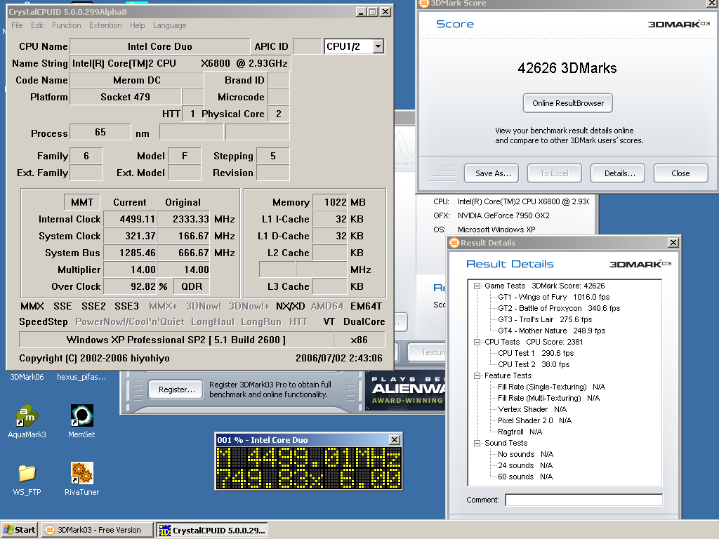The height and width of the screenshot is (539, 719).
Task: Select Fill Rate (Multi-Texturing) row
Action: (548, 399)
